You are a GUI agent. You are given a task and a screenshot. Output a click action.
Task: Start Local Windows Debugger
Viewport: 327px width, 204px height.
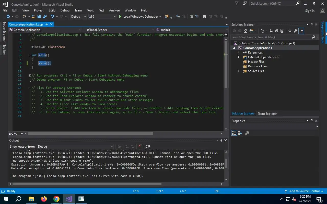click(x=138, y=17)
